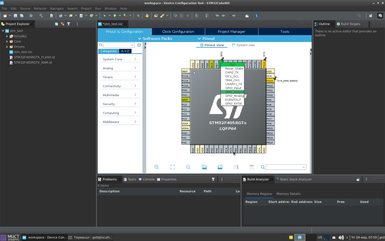The height and width of the screenshot is (241, 385).
Task: Click the zoom in icon below the chip
Action: 157,167
